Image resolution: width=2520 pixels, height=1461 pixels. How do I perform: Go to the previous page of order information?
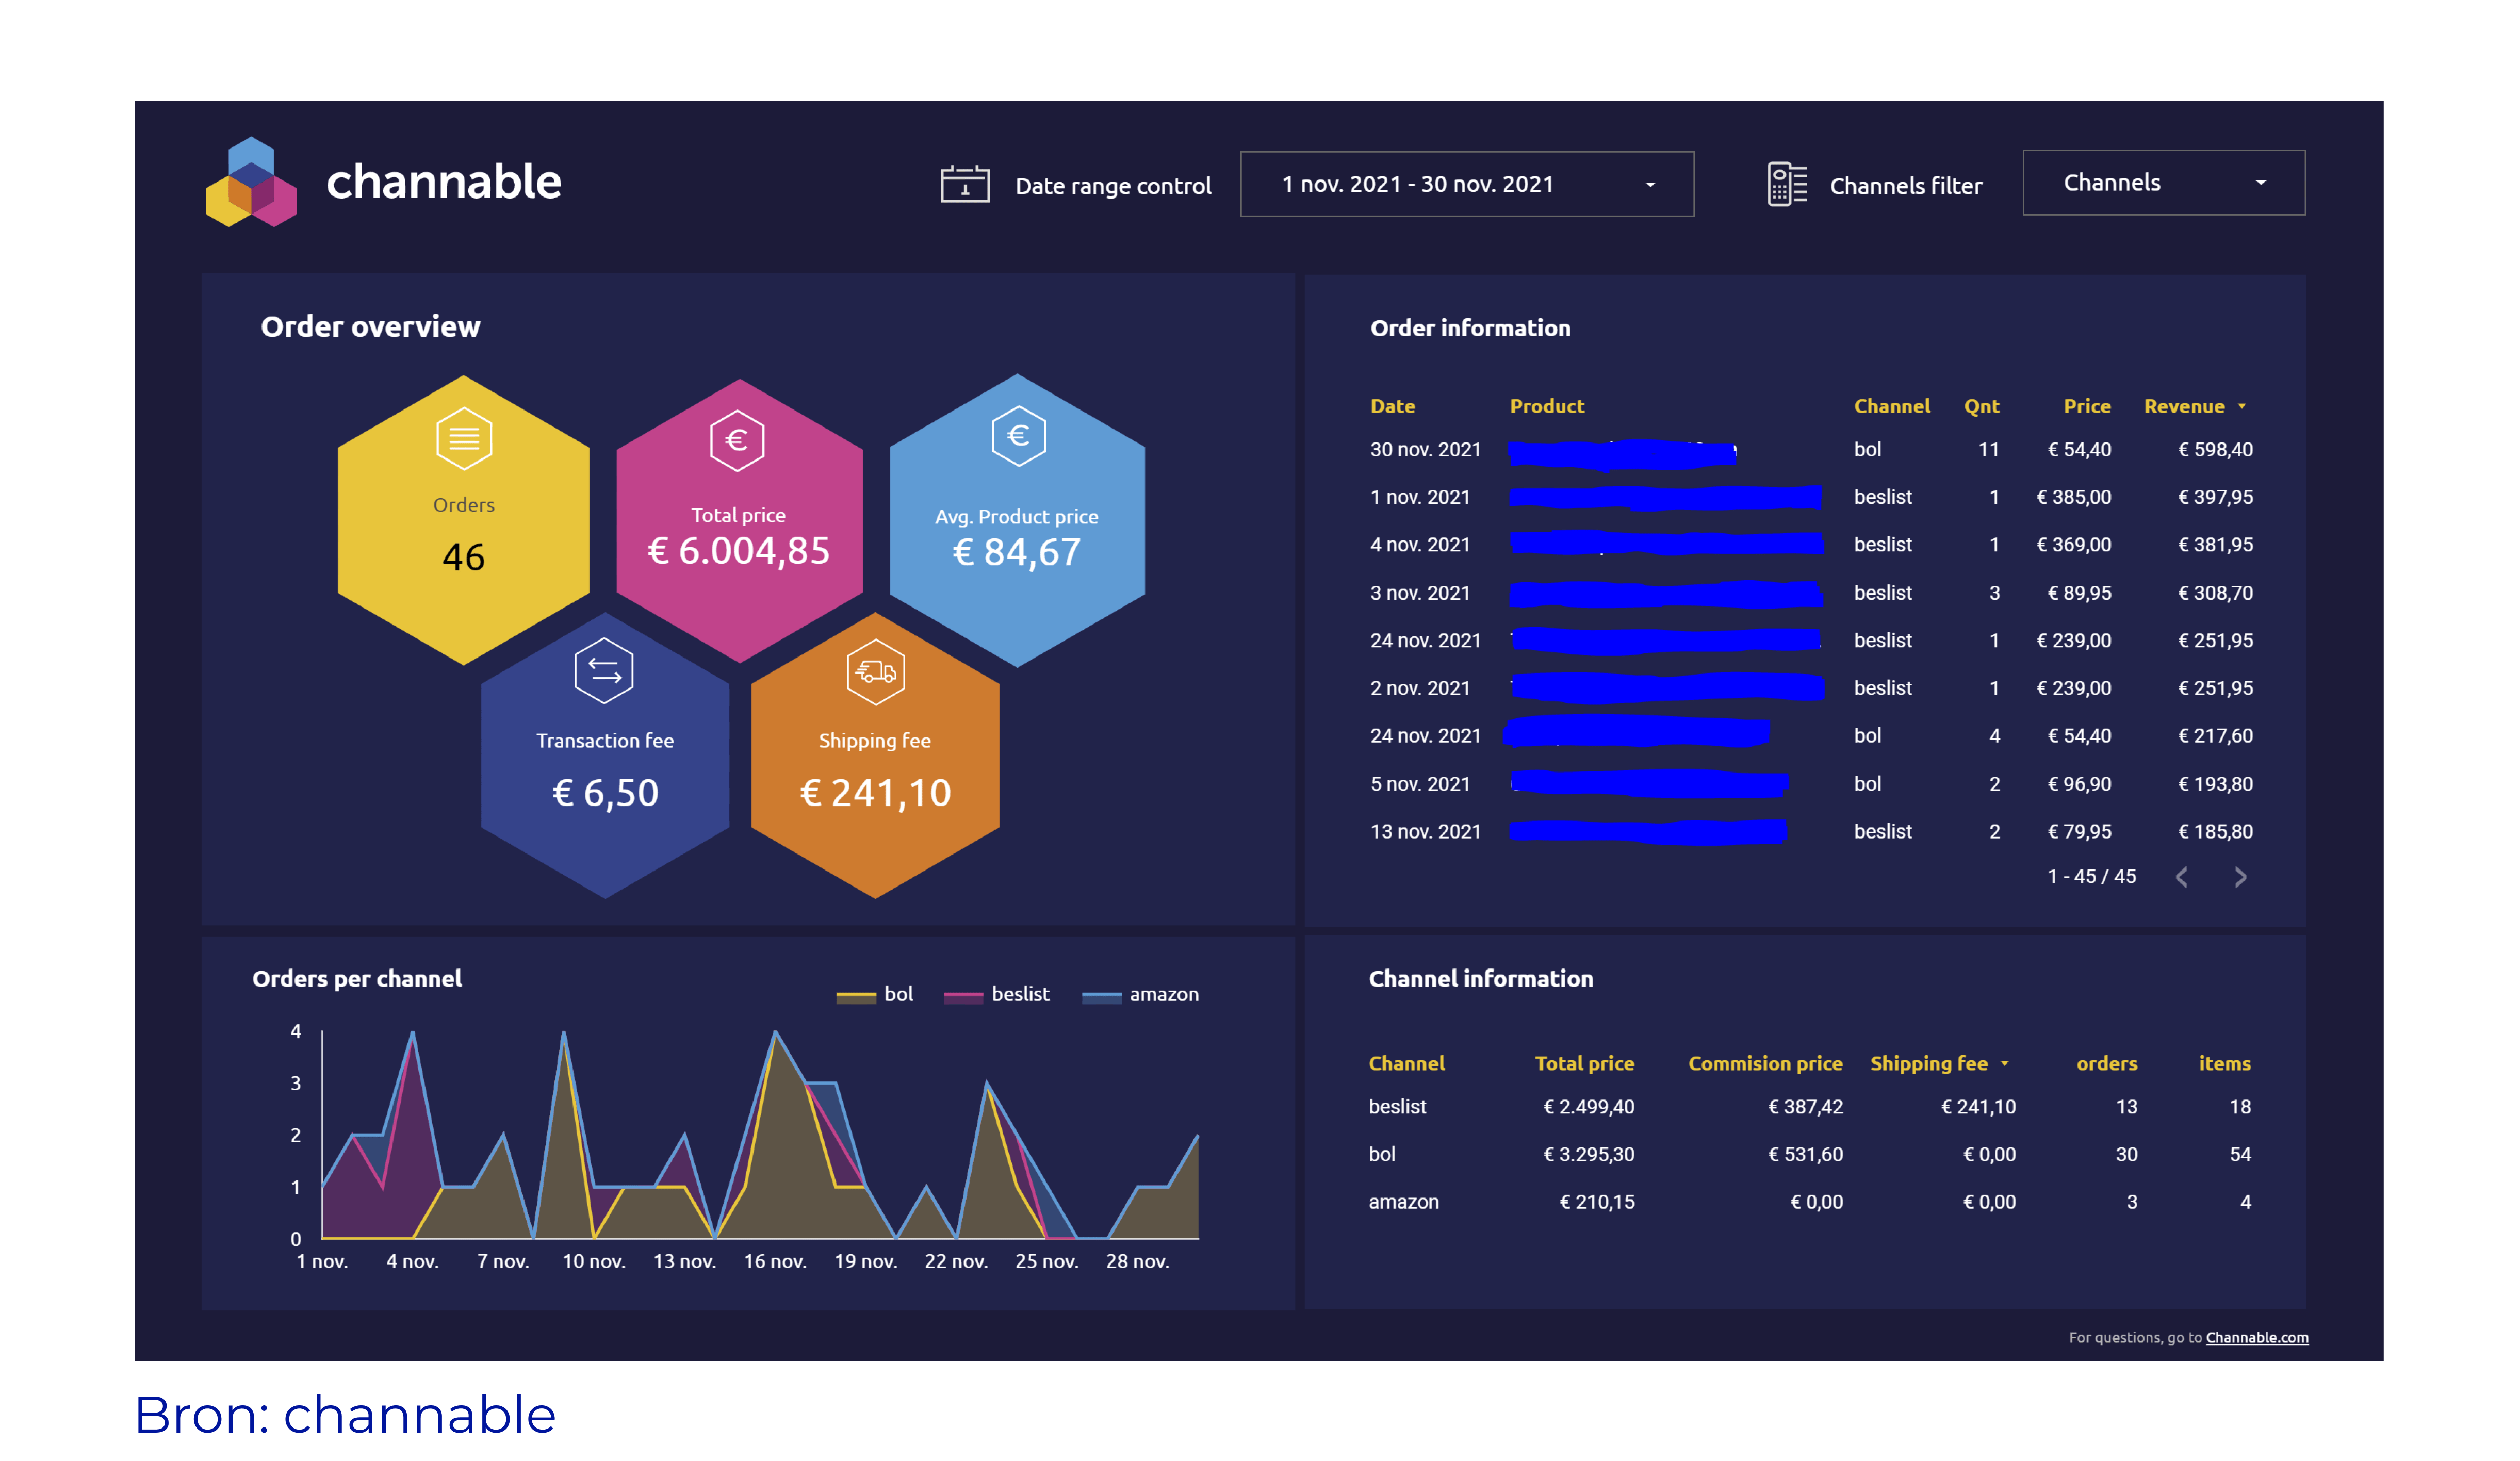[x=2182, y=877]
